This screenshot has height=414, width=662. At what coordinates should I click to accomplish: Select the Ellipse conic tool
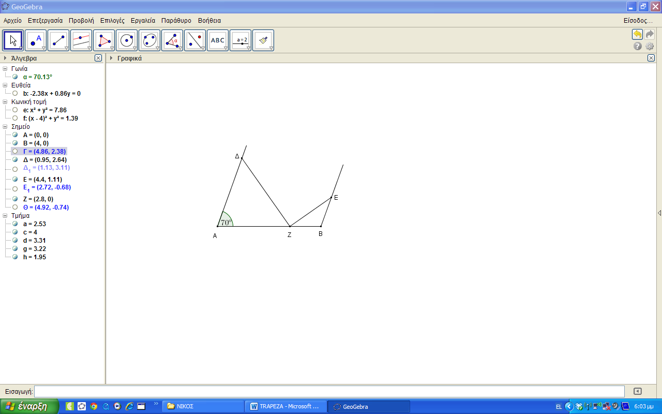[149, 40]
